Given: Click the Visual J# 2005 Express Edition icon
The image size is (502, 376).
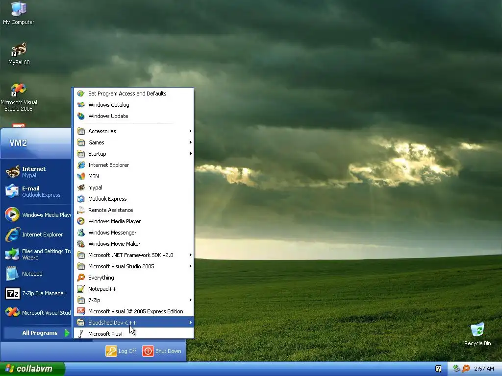Looking at the screenshot, I should [81, 311].
